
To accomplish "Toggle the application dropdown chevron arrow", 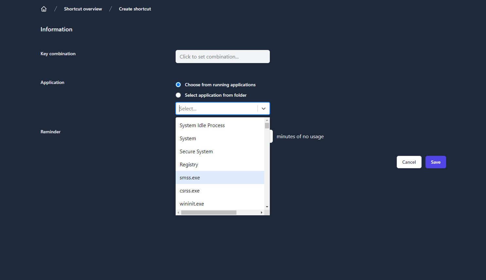I will 264,108.
